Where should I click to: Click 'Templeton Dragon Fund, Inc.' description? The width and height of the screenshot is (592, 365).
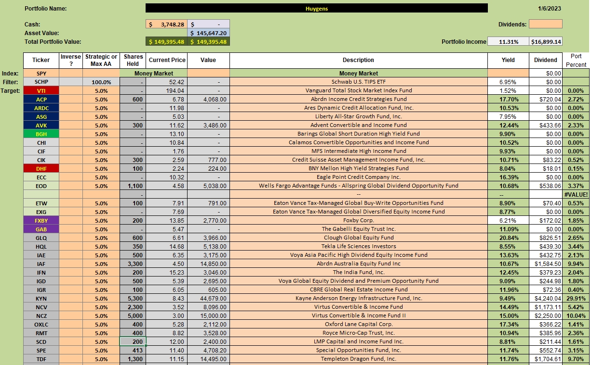358,359
